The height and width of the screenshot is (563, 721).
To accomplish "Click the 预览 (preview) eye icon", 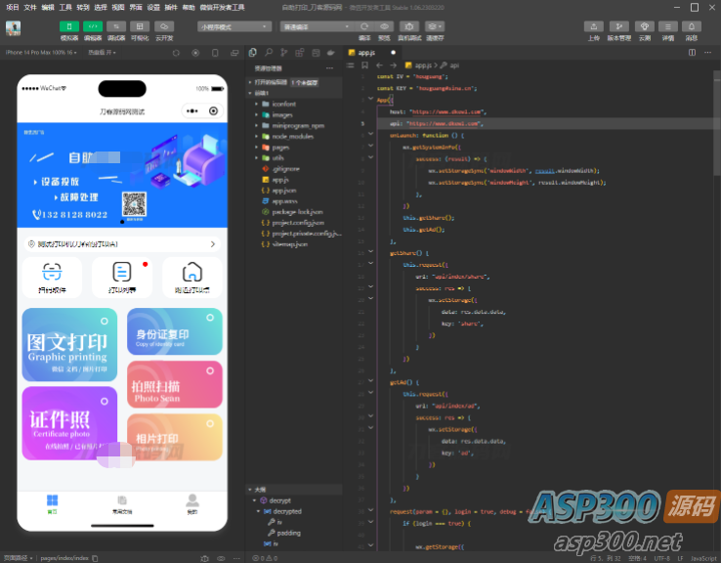I will [384, 26].
